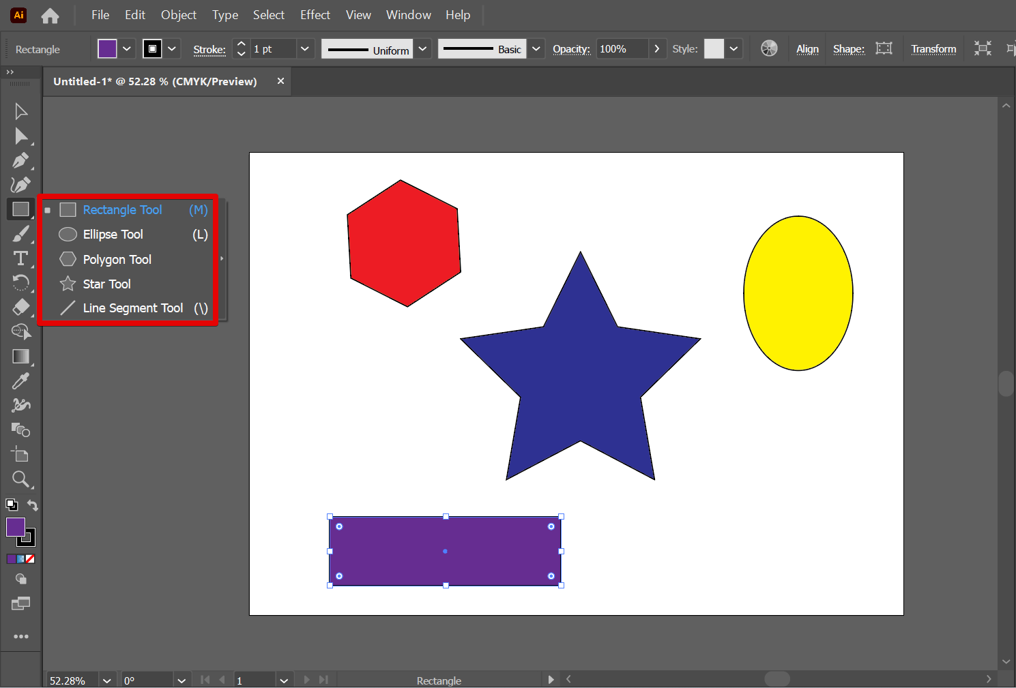Viewport: 1016px width, 688px height.
Task: Select the Selection tool arrow
Action: pos(20,111)
